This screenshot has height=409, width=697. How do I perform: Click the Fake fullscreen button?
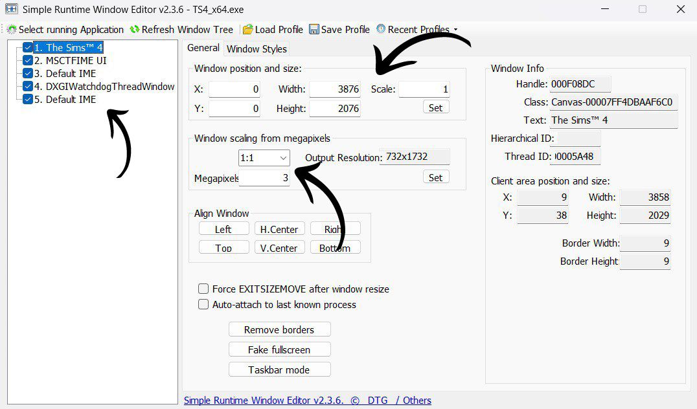pyautogui.click(x=280, y=349)
